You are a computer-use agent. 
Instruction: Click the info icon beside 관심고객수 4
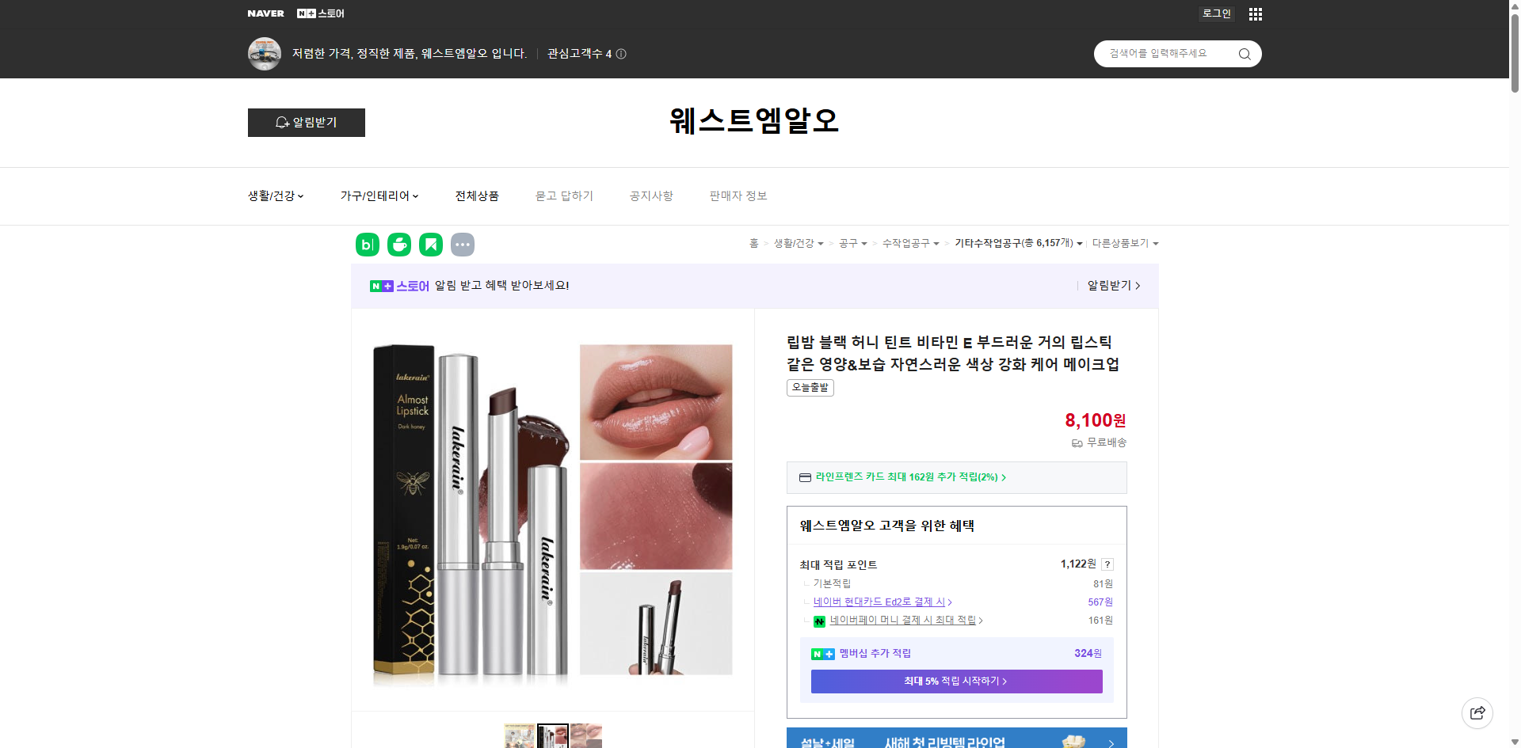[x=622, y=54]
